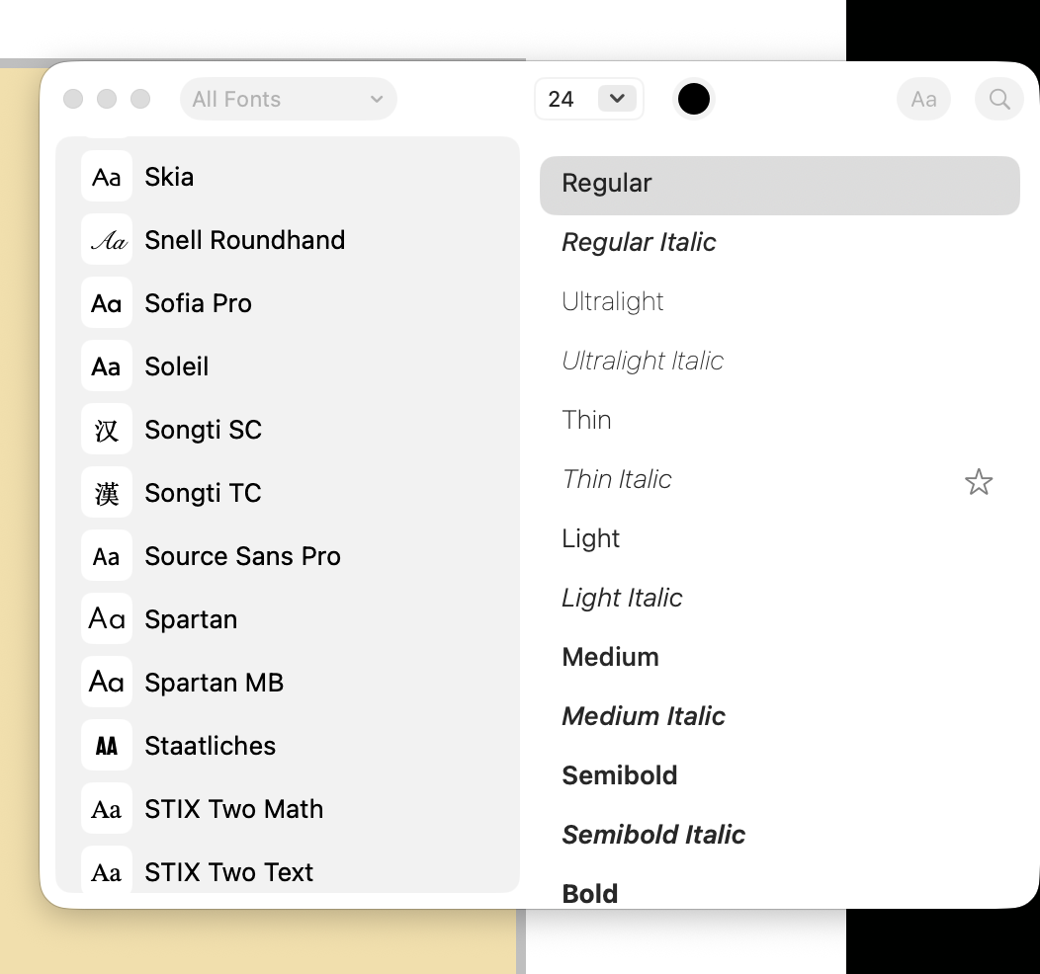
Task: Select the Songti SC family name
Action: tap(203, 430)
